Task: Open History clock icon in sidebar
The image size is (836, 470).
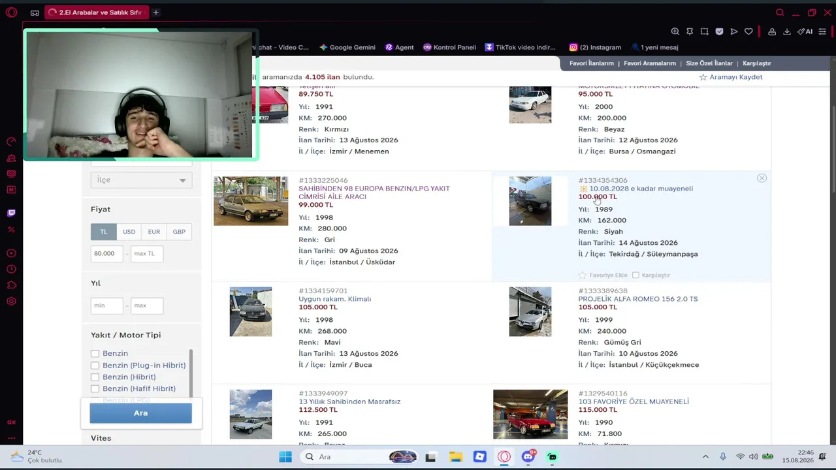Action: (11, 269)
